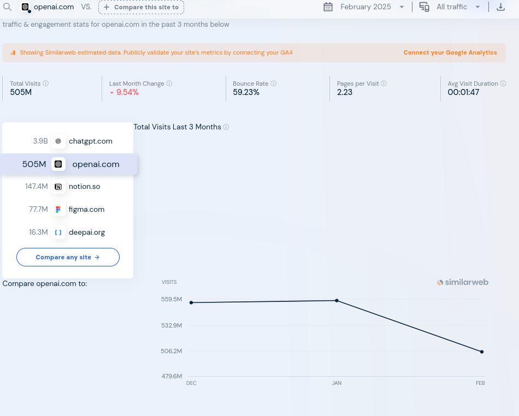The width and height of the screenshot is (519, 416).
Task: Click info icon beside Total Visits Last 3 Months
Action: point(226,127)
